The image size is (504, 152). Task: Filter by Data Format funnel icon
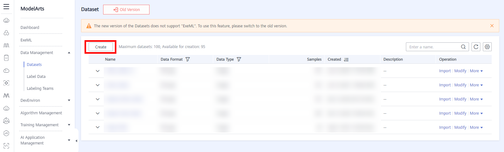[188, 59]
